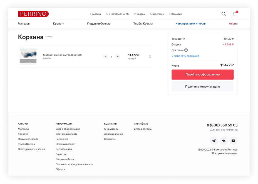Open Наматрасники и чехлы in navigation bar

pos(191,24)
